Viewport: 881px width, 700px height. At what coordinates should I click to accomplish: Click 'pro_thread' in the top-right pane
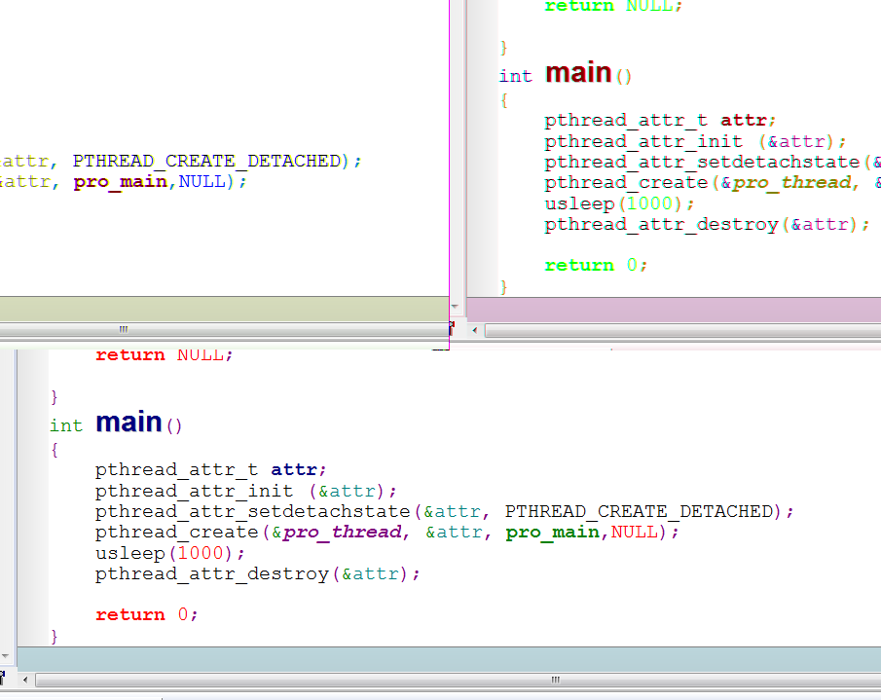(x=791, y=183)
